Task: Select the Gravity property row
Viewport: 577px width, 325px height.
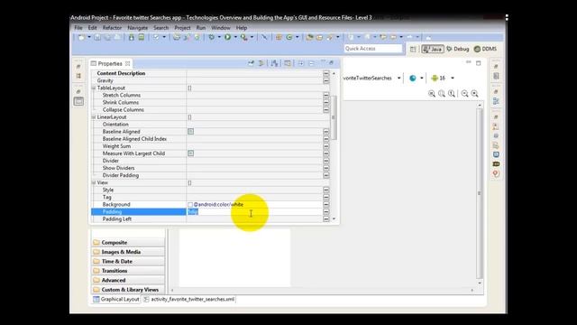Action: coord(210,80)
